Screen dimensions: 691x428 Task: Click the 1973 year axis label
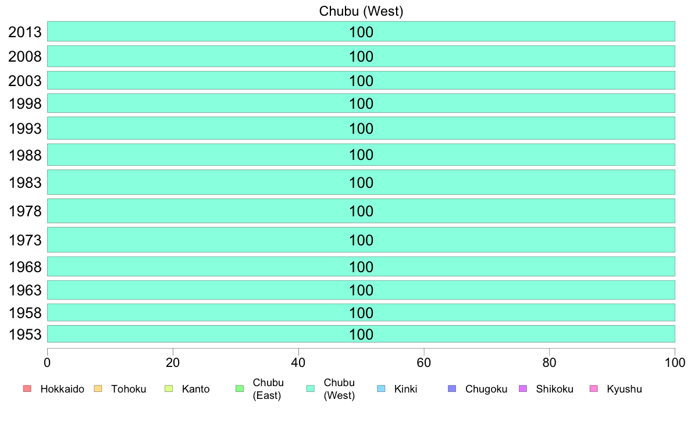point(25,240)
